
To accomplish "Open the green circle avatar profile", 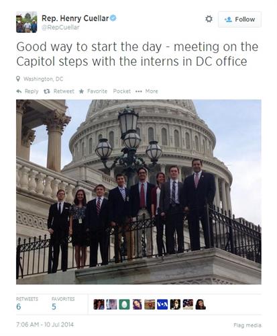I will tap(124, 304).
